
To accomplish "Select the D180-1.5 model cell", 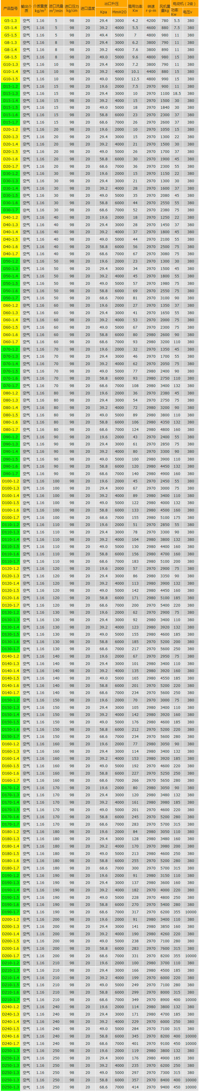I will [11, 854].
